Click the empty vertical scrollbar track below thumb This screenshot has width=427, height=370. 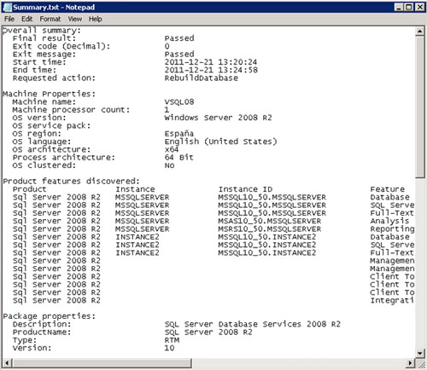[x=420, y=263]
